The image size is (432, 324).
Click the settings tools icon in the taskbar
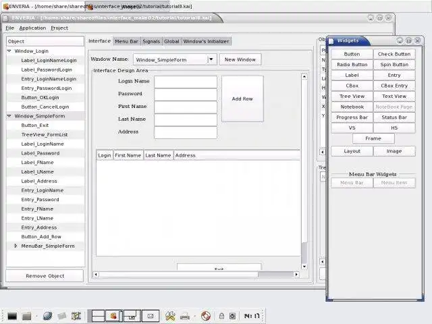pyautogui.click(x=170, y=316)
